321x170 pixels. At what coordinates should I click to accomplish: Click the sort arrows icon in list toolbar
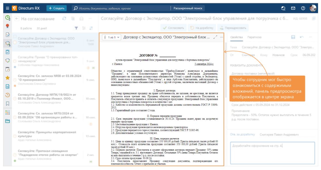point(91,28)
